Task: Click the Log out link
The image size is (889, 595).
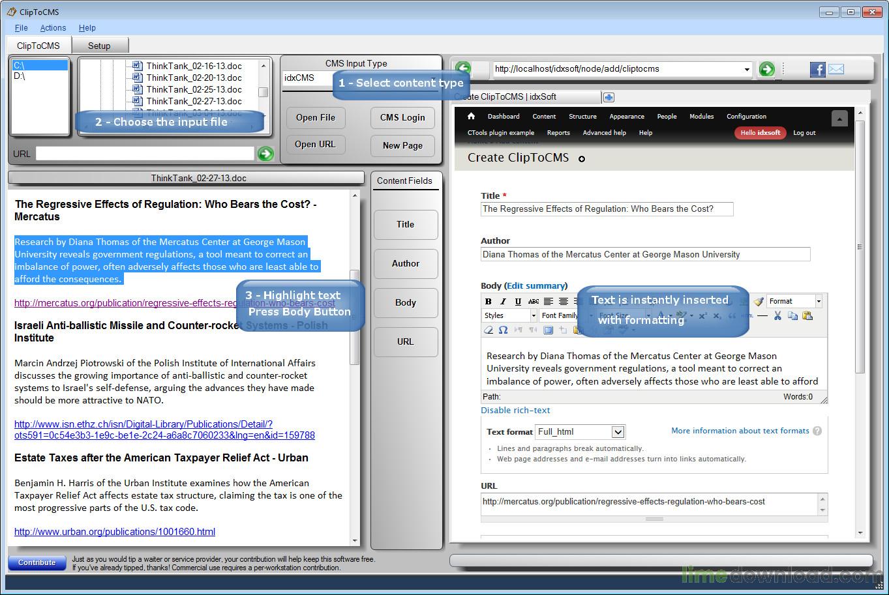Action: 804,133
